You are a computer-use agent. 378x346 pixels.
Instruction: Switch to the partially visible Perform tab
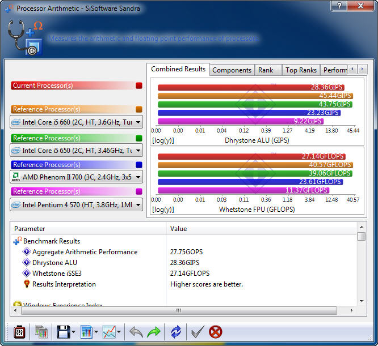334,70
